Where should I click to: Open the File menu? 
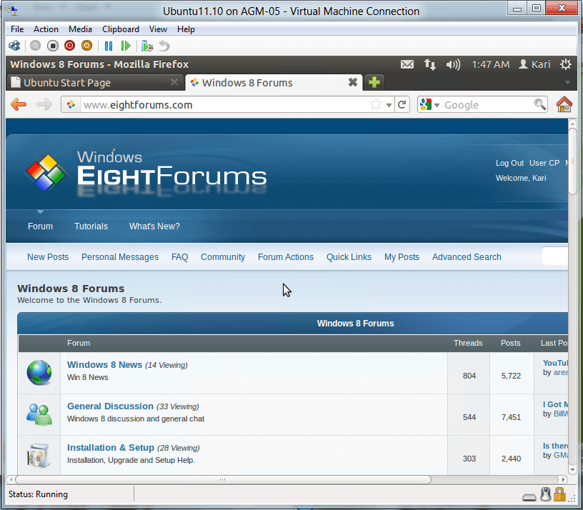(17, 29)
